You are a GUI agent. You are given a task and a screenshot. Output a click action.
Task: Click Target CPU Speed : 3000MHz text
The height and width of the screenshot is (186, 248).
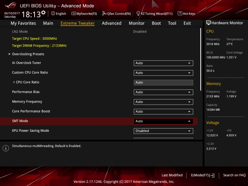point(34,38)
